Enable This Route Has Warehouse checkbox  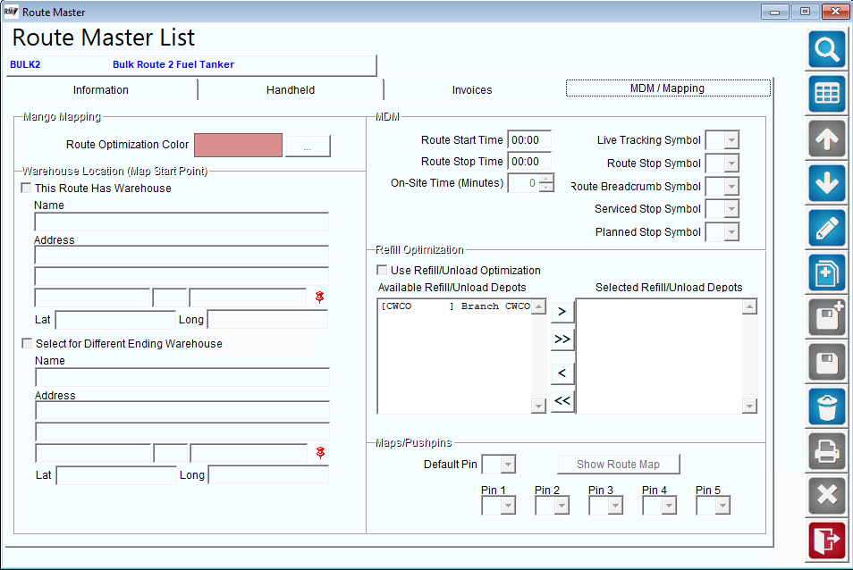26,188
